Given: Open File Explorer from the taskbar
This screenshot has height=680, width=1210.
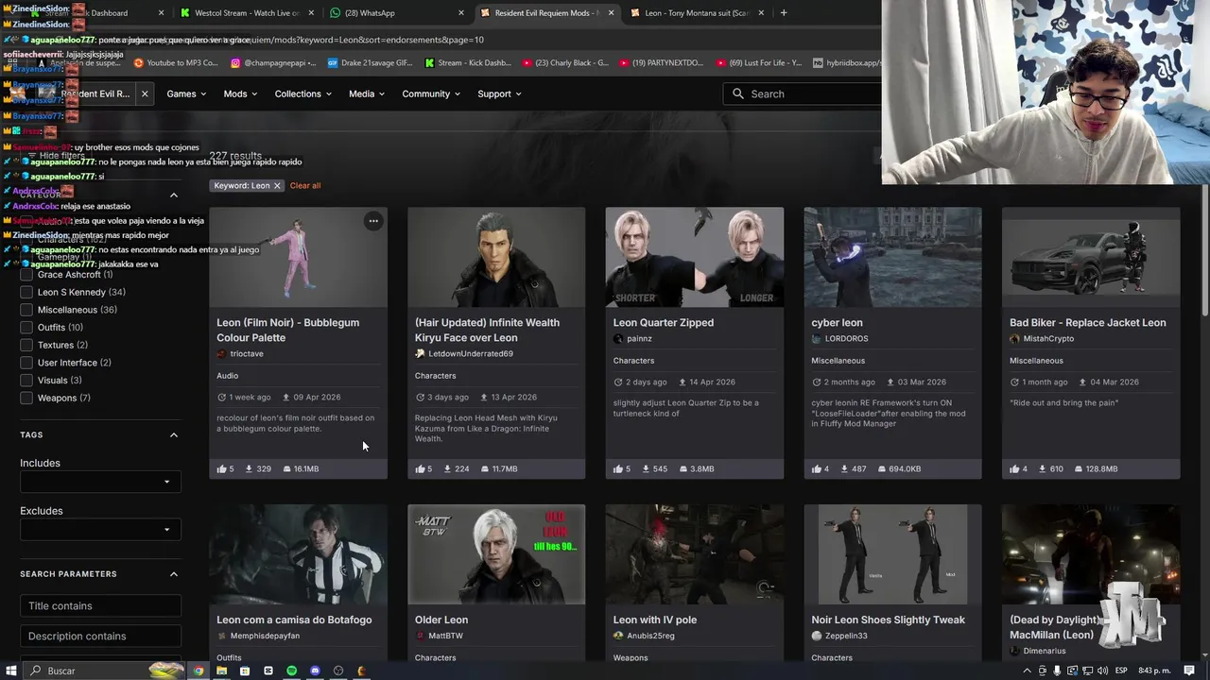Looking at the screenshot, I should 221,671.
